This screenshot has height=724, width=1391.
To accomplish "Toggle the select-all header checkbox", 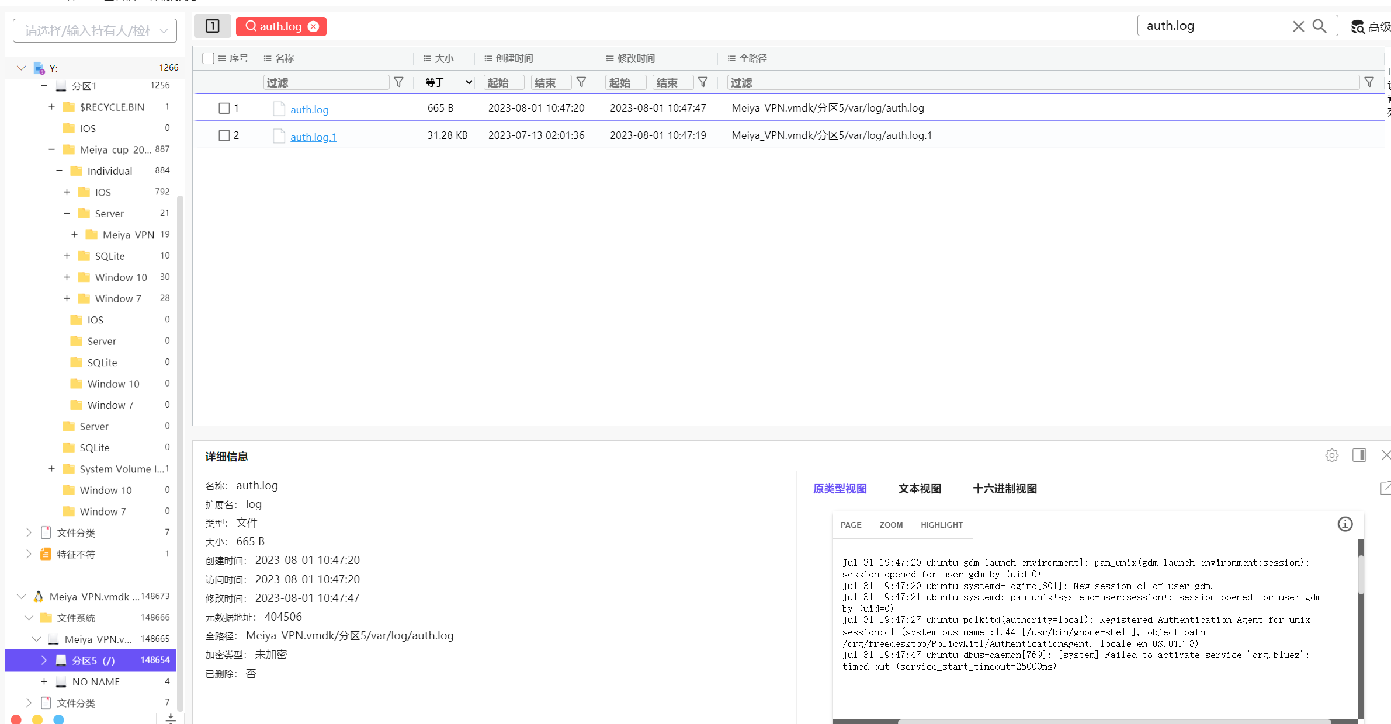I will [x=208, y=58].
